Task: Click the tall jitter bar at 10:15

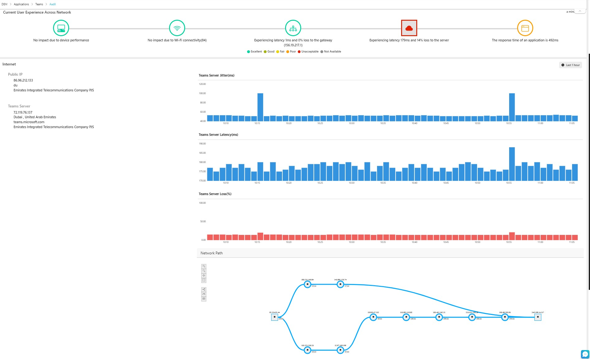Action: [x=260, y=107]
